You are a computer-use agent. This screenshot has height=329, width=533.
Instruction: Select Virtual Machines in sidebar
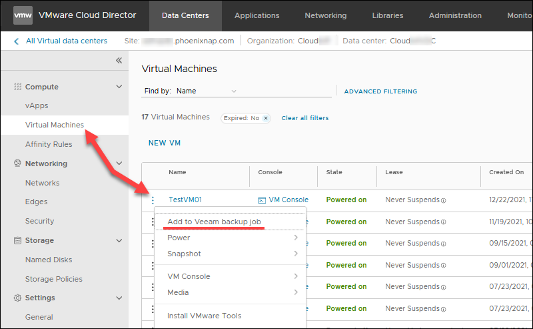[55, 125]
